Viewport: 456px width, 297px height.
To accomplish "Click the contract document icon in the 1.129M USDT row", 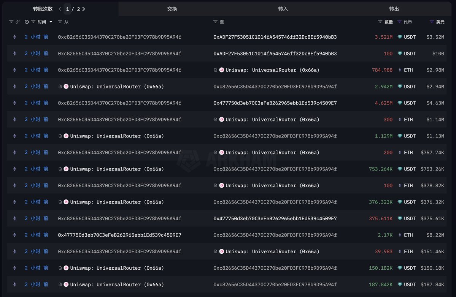I will (60, 136).
